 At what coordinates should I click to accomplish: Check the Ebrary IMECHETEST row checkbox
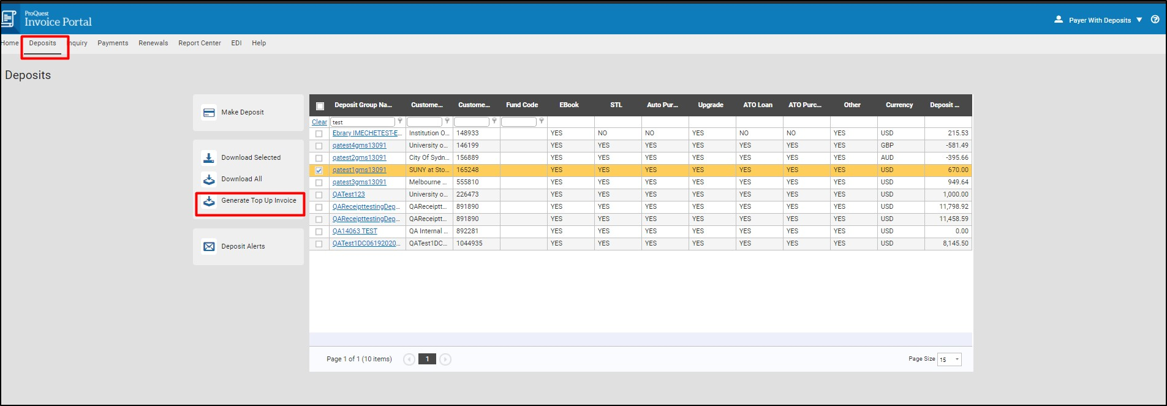click(x=319, y=133)
